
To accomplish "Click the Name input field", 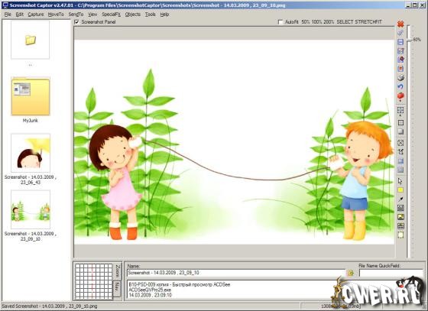I will (236, 273).
